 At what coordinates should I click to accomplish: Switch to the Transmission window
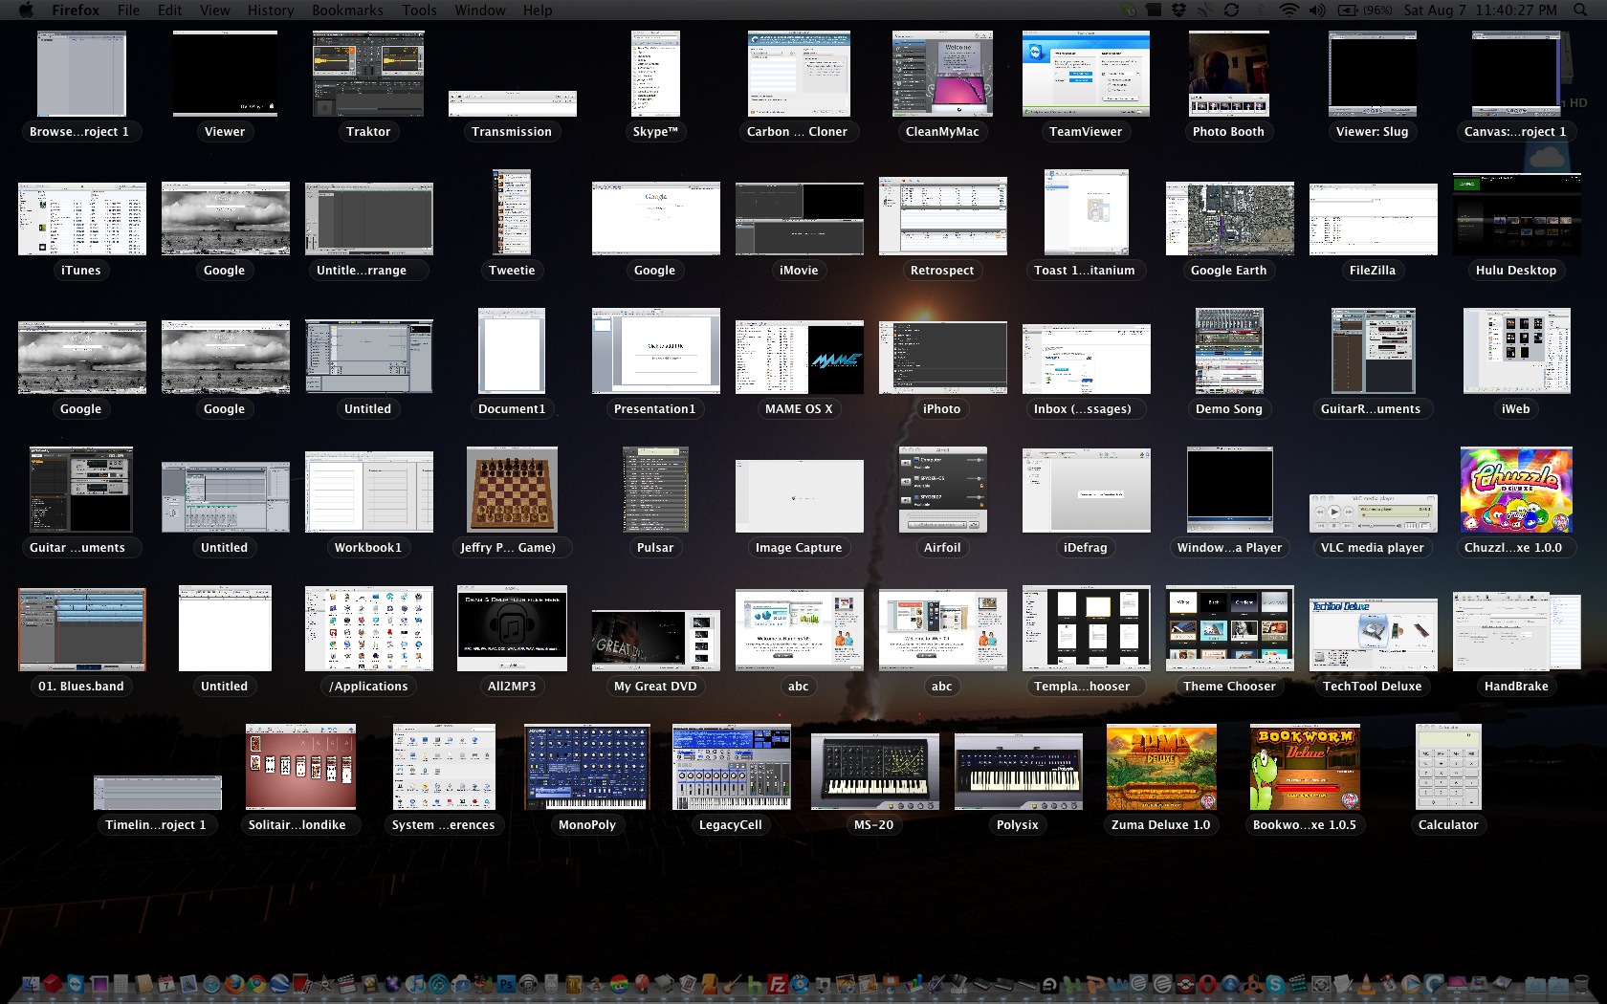coord(512,103)
